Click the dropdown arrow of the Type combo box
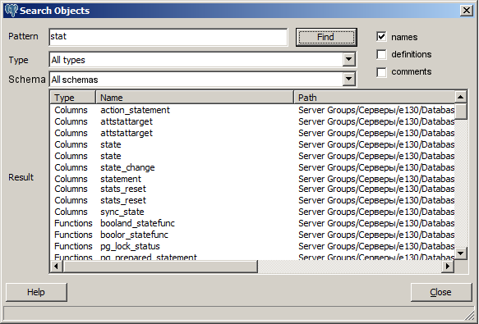Viewport: 479px width, 324px height. pyautogui.click(x=348, y=60)
